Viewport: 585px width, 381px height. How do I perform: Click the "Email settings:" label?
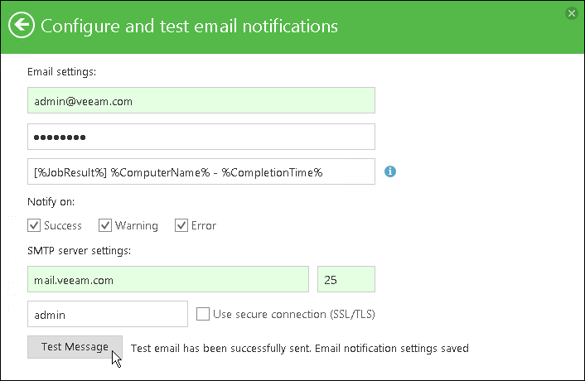click(x=62, y=72)
